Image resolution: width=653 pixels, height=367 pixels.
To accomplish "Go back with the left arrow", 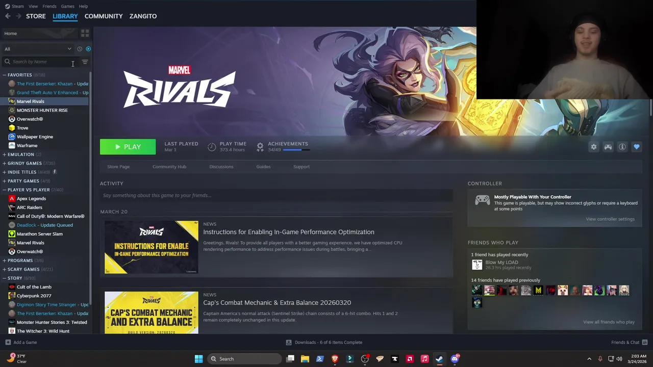I will pos(8,16).
